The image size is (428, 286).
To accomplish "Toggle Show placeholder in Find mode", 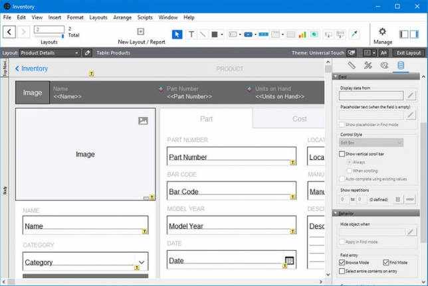I will point(342,125).
